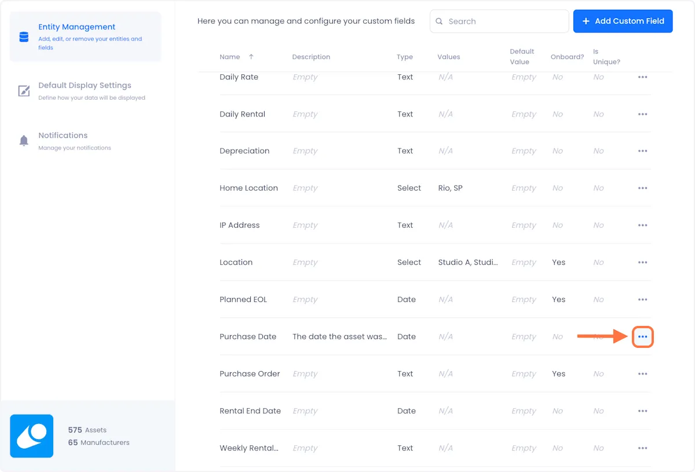The image size is (695, 472).
Task: Select the Purchase Order field name
Action: 250,374
